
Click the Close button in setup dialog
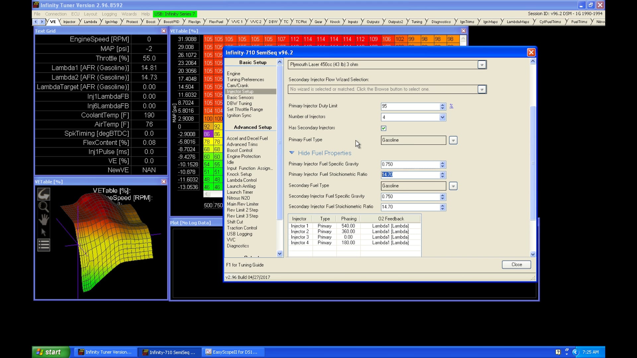(516, 265)
